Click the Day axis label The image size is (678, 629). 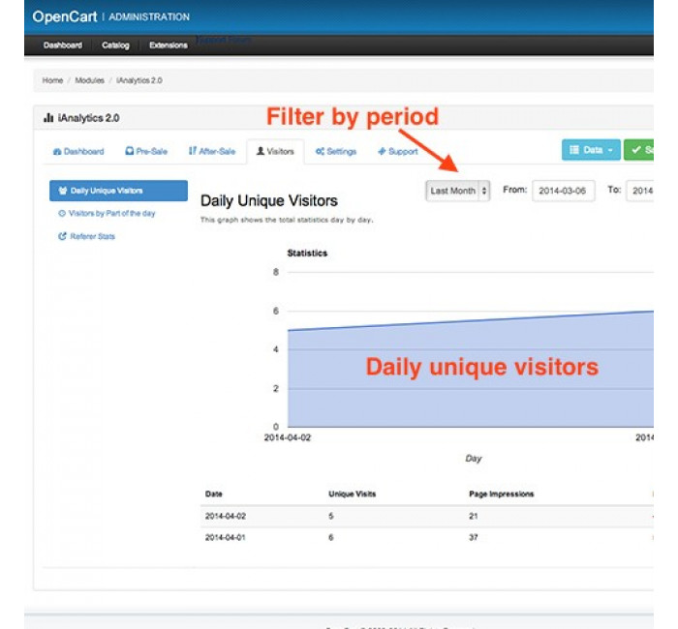click(474, 459)
